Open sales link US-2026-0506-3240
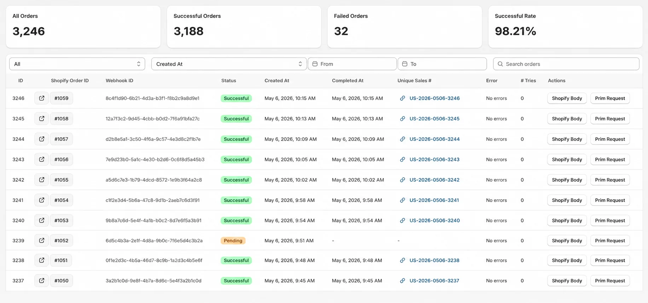The height and width of the screenshot is (303, 648). (435, 220)
